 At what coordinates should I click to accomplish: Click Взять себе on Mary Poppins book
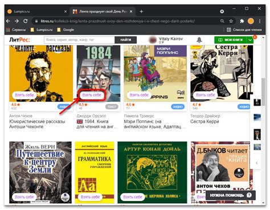pos(139,95)
